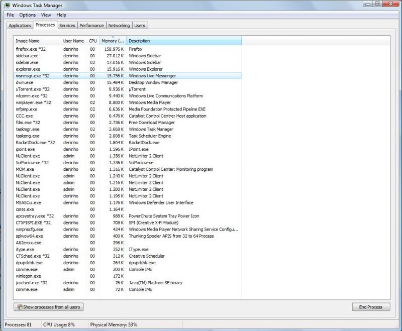Select csrss.exe process row
402x331 pixels.
coord(128,209)
